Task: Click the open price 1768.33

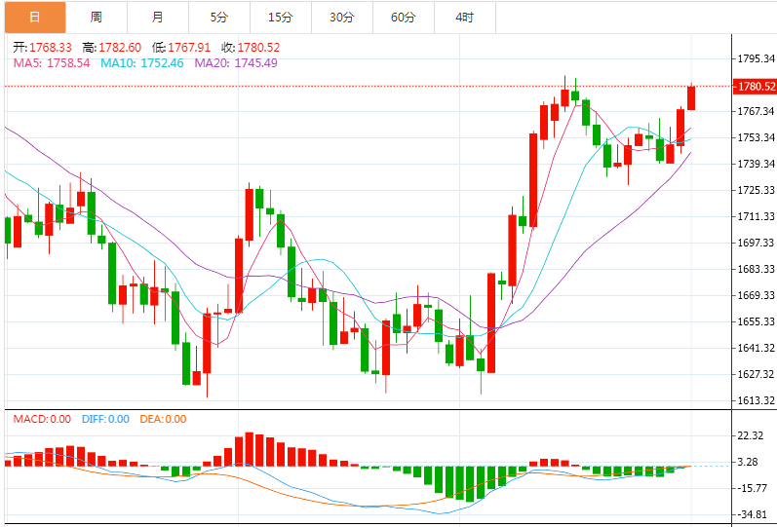Action: tap(51, 48)
